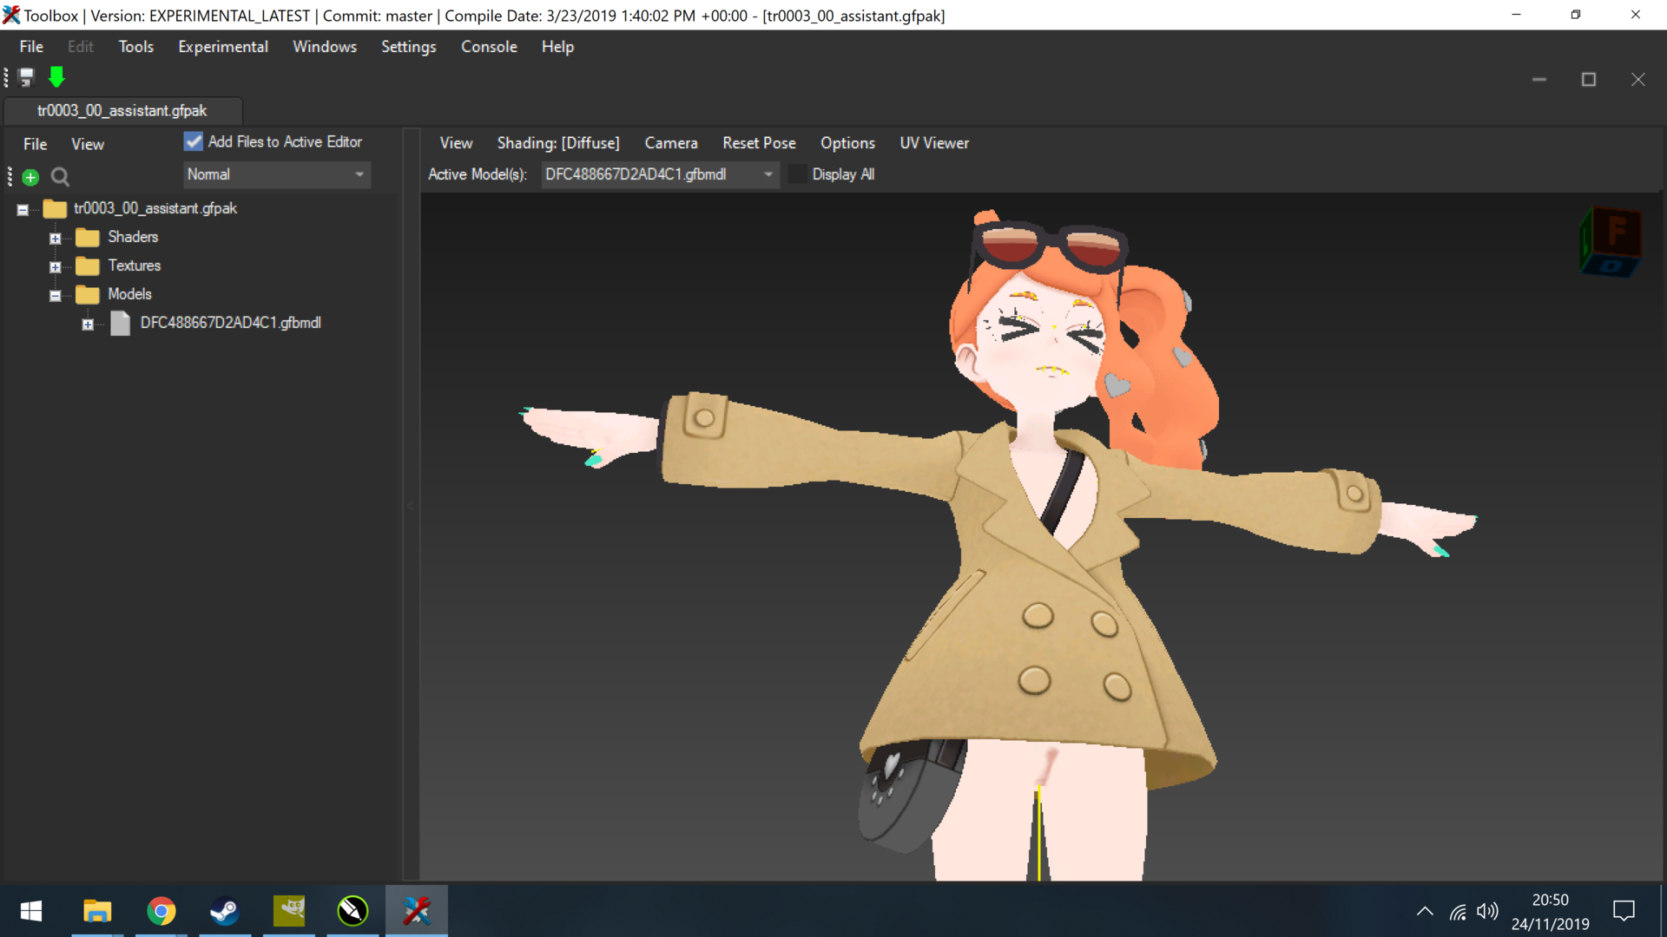Click the volume speaker tray icon
This screenshot has width=1667, height=937.
1487,911
